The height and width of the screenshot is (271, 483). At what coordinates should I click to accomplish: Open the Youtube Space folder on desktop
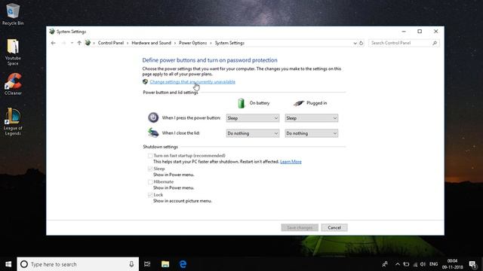[x=13, y=52]
